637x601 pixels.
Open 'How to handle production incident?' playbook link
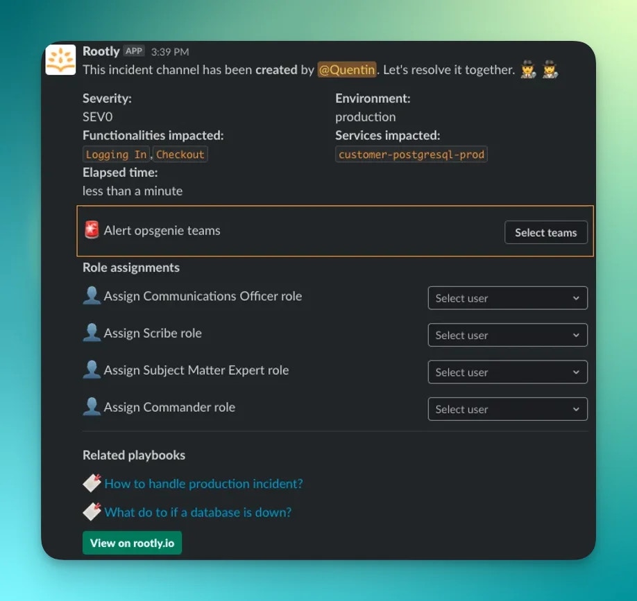pyautogui.click(x=203, y=483)
